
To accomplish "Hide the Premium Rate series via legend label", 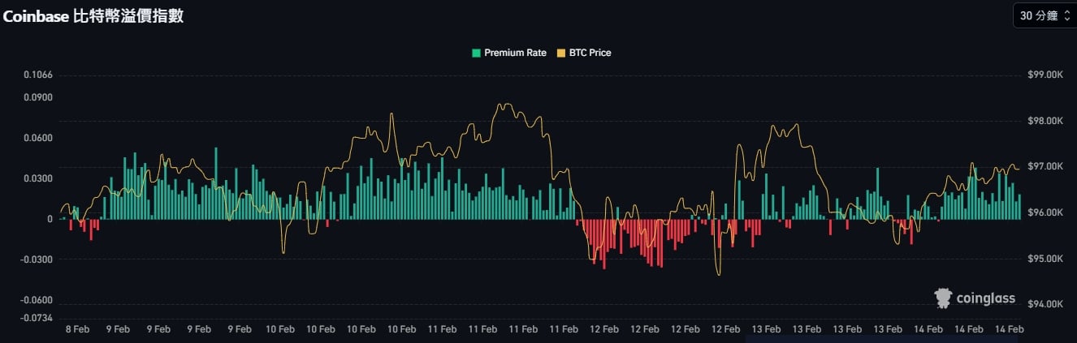I will [x=515, y=53].
